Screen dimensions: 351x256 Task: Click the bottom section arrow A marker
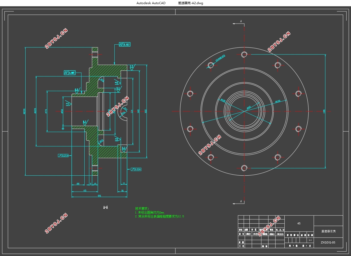[x=239, y=202]
